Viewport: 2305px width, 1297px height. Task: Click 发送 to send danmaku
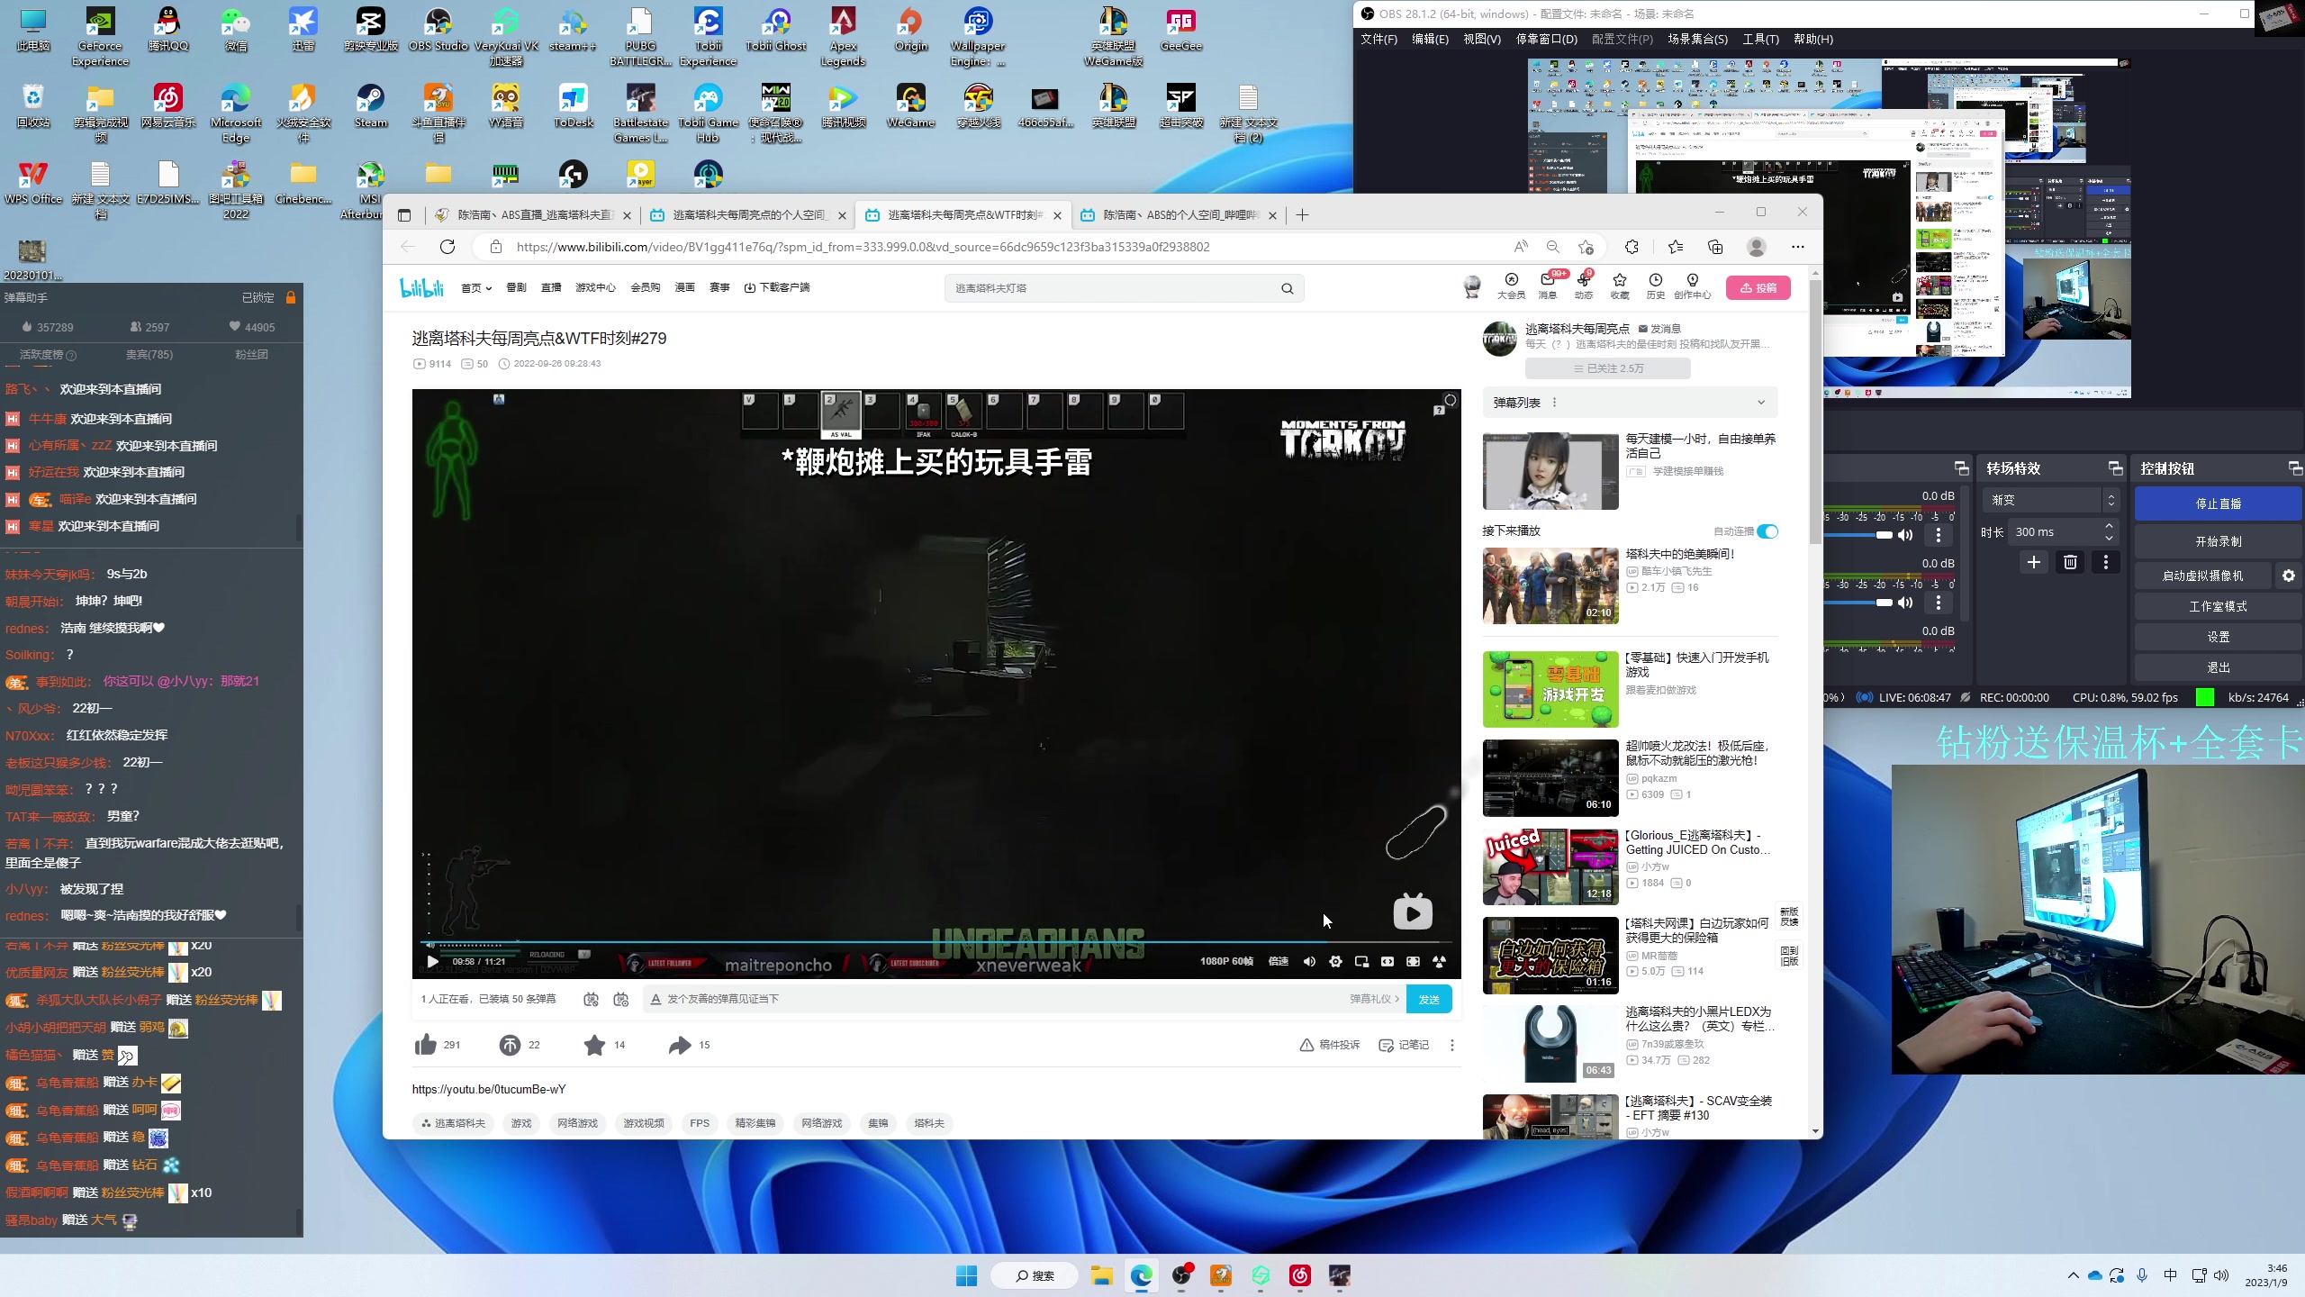click(x=1429, y=999)
